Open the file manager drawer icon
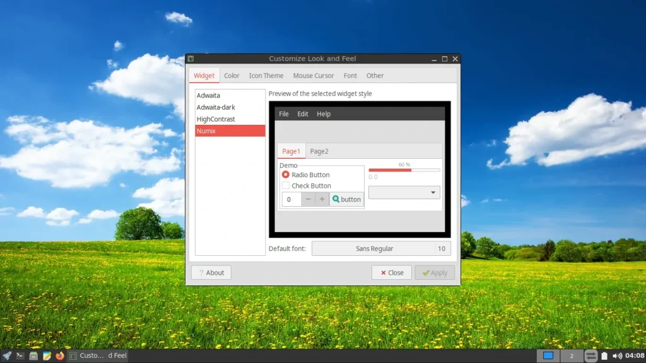Image resolution: width=646 pixels, height=363 pixels. click(33, 355)
